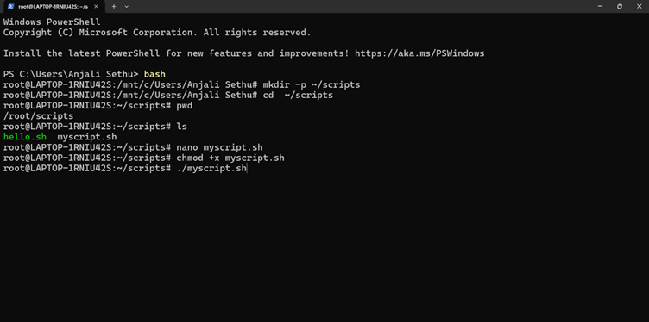Close the Windows Terminal window

pos(639,6)
